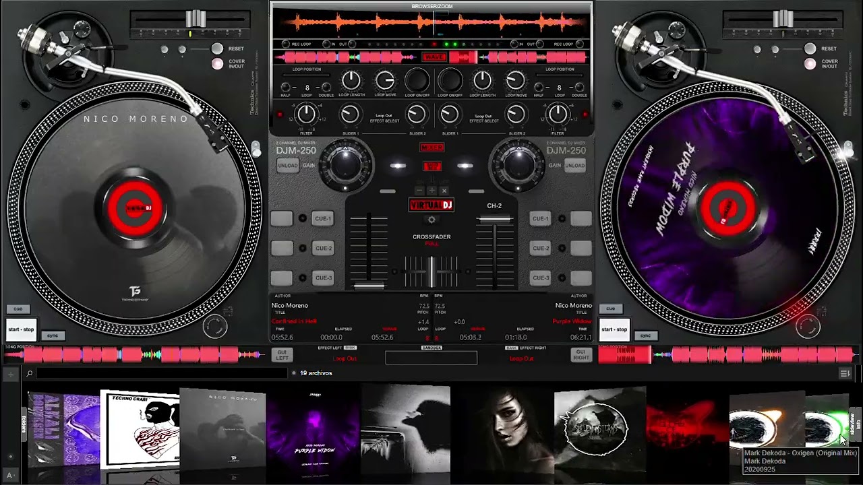This screenshot has width=863, height=485.
Task: Click the VirtualDJ logo
Action: point(431,205)
